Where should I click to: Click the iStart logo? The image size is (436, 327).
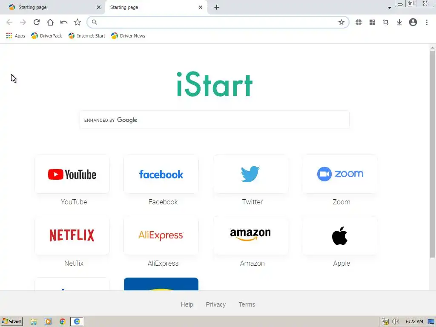(x=215, y=84)
